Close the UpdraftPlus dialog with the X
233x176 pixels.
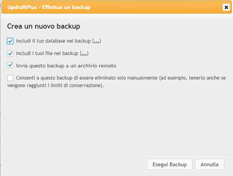coord(226,7)
